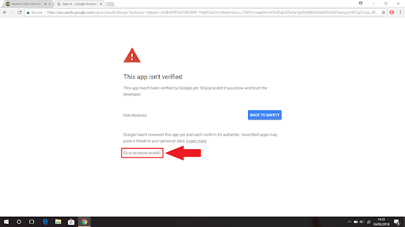Open File Explorer from the taskbar
Screen dimensions: 405x227
pyautogui.click(x=58, y=222)
